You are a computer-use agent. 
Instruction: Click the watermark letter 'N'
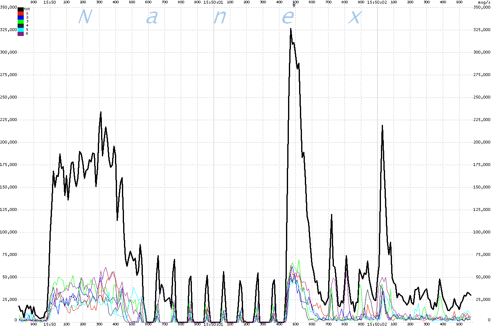[84, 17]
